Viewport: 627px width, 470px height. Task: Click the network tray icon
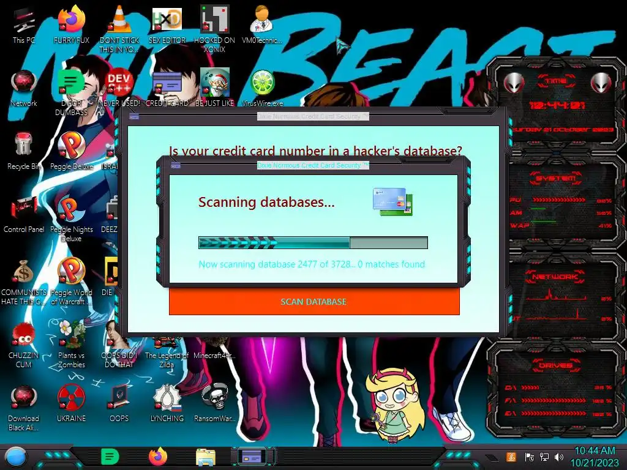tap(544, 457)
